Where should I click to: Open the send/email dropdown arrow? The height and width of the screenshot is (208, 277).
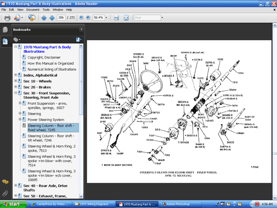[22, 18]
